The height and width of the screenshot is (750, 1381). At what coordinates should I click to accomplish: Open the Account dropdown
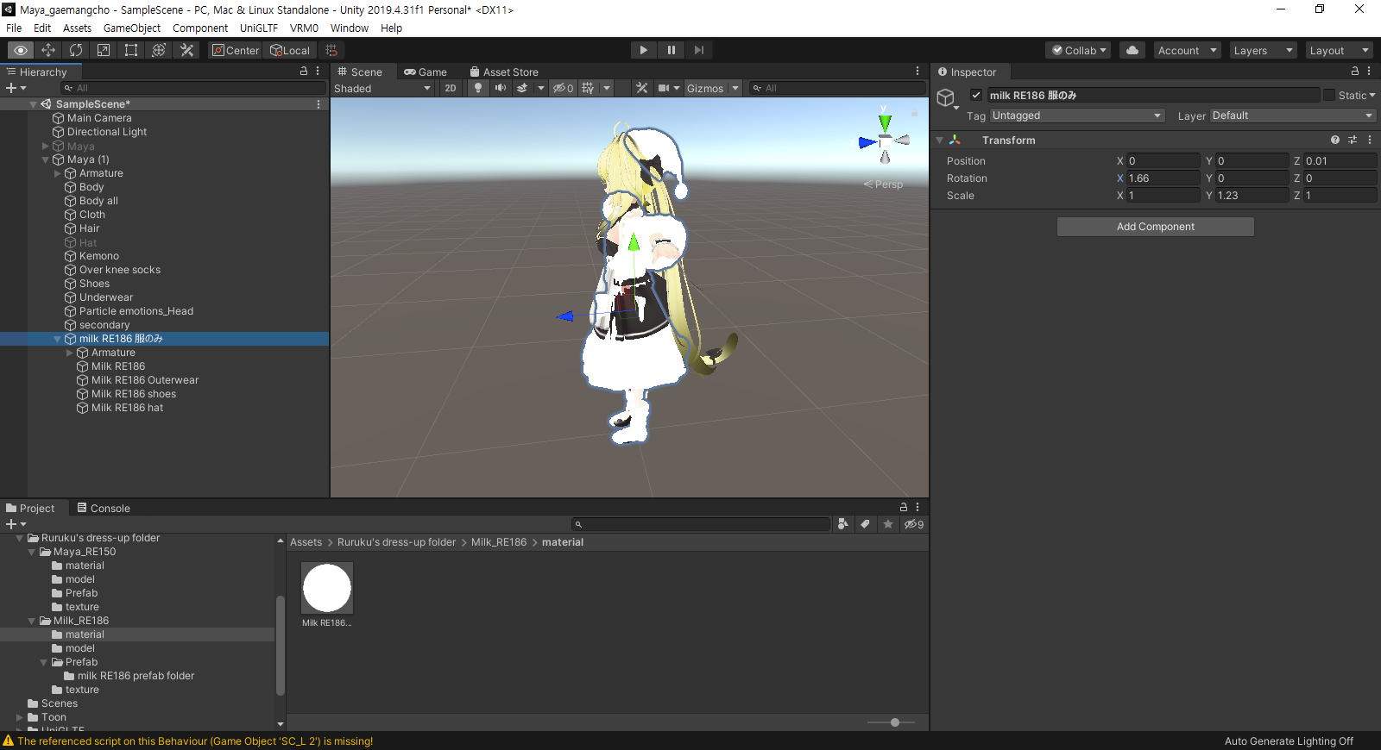point(1187,50)
